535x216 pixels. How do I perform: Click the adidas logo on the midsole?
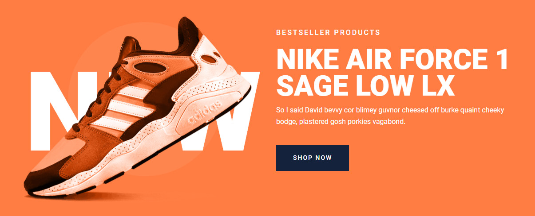(x=205, y=113)
